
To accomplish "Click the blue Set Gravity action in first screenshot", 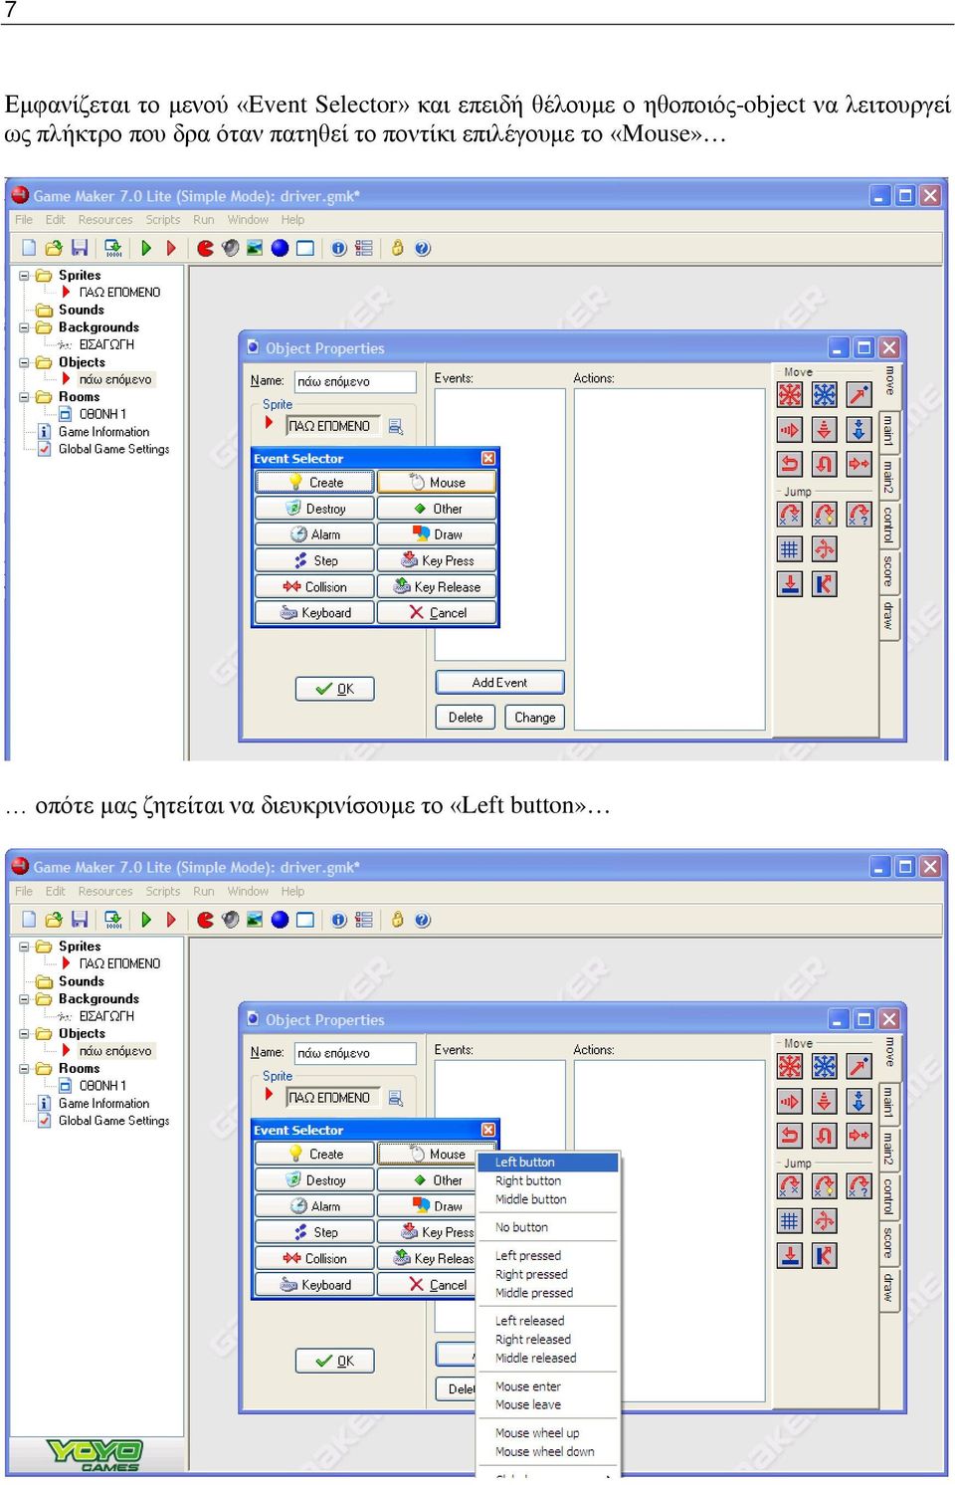I will click(859, 430).
